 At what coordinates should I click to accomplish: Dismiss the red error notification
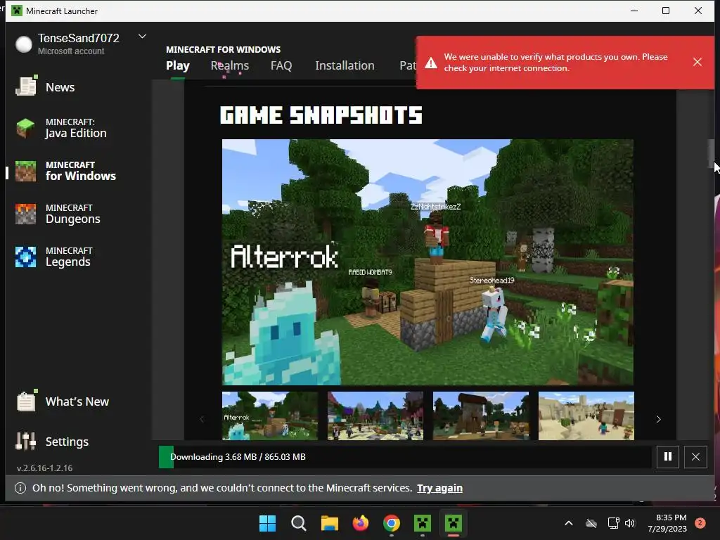(x=697, y=62)
